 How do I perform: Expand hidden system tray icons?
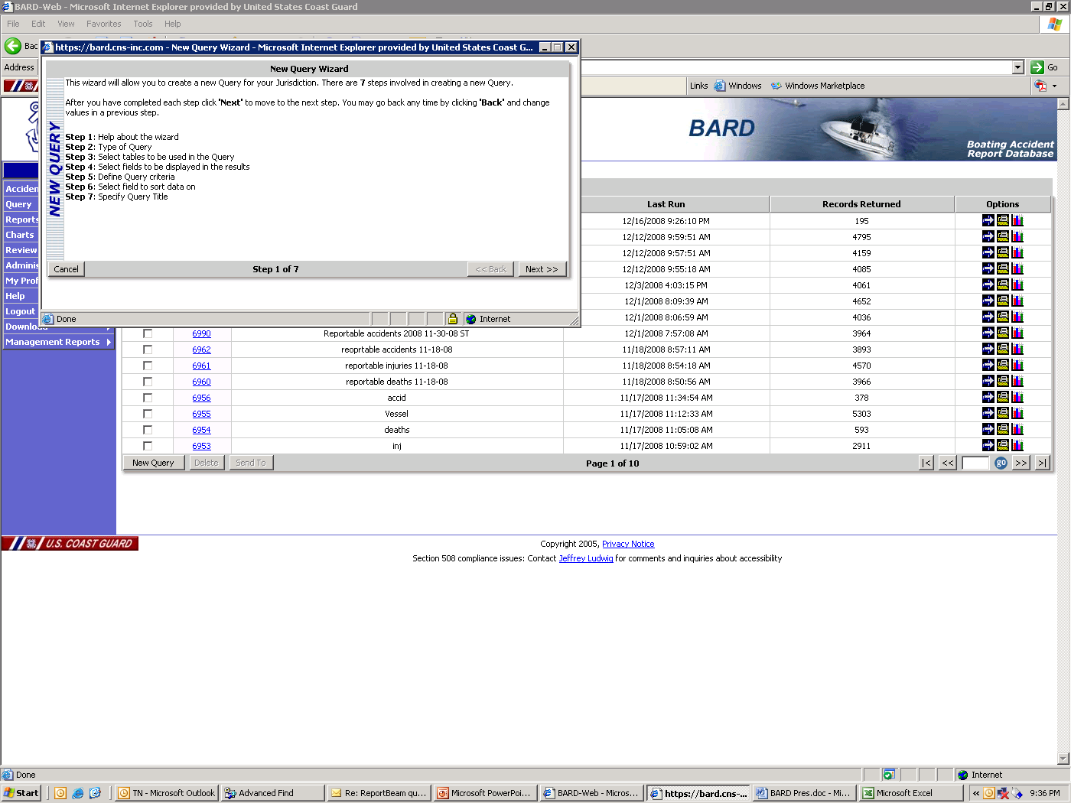(976, 793)
